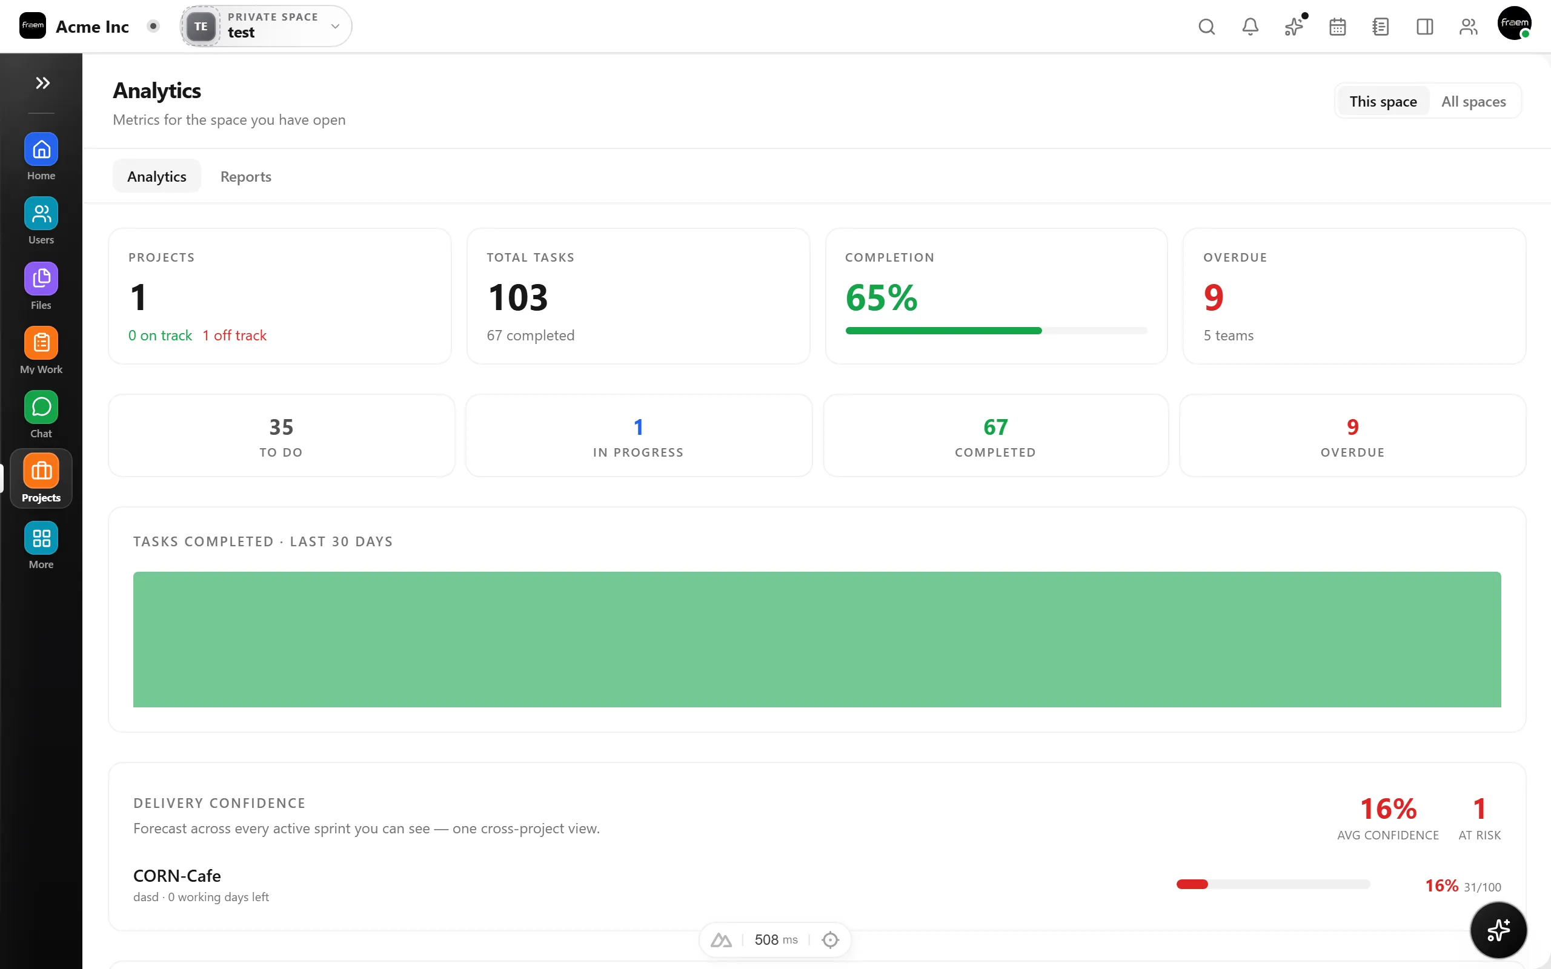Click the crosshair icon in performance bar
The image size is (1551, 969).
pyautogui.click(x=830, y=939)
